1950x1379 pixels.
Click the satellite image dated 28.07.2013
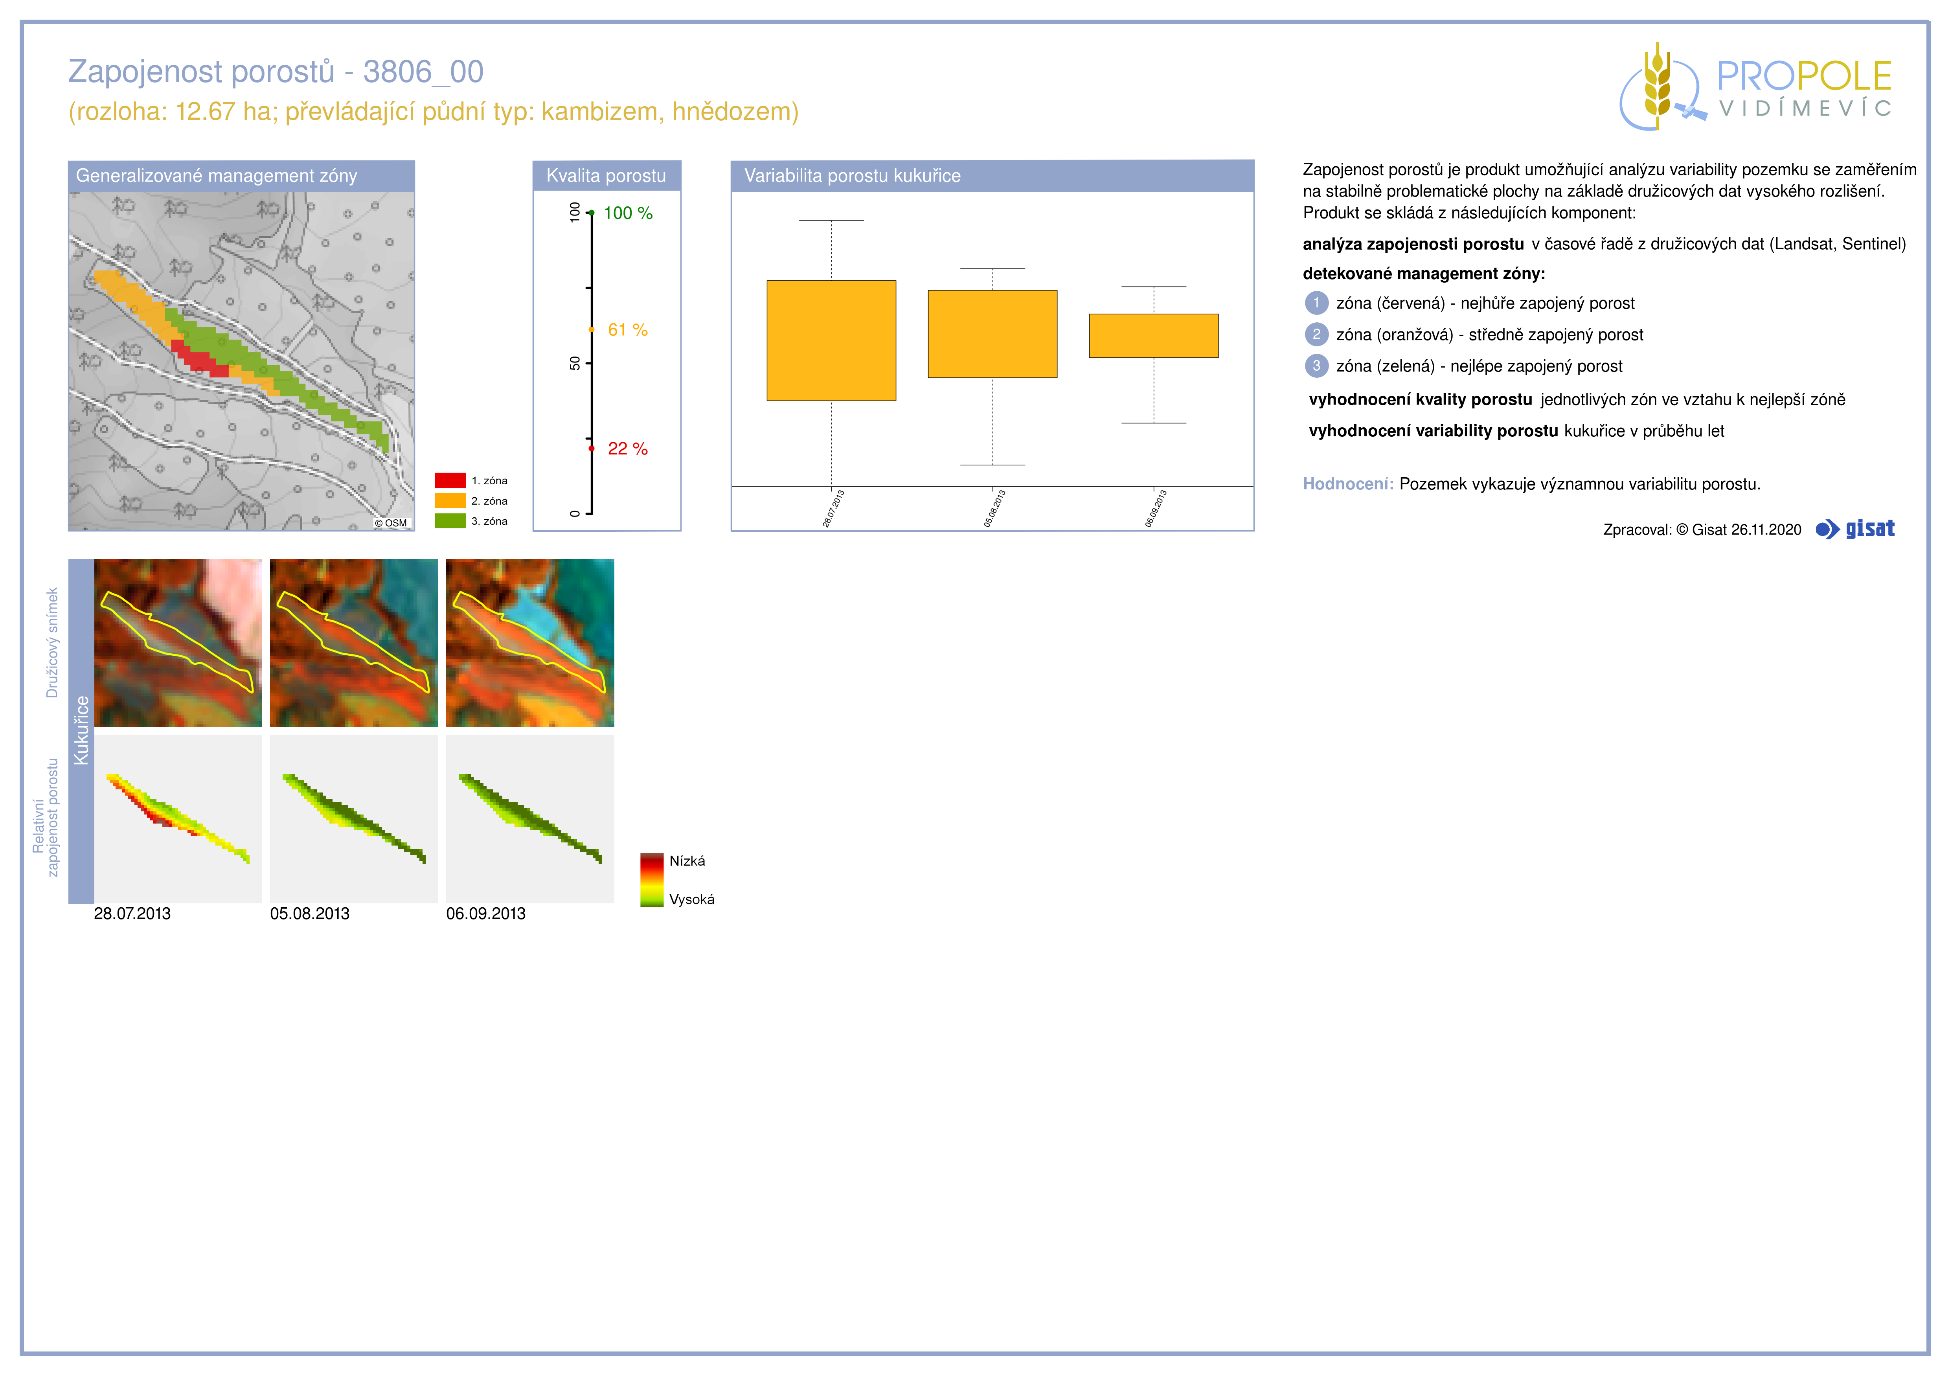tap(178, 643)
